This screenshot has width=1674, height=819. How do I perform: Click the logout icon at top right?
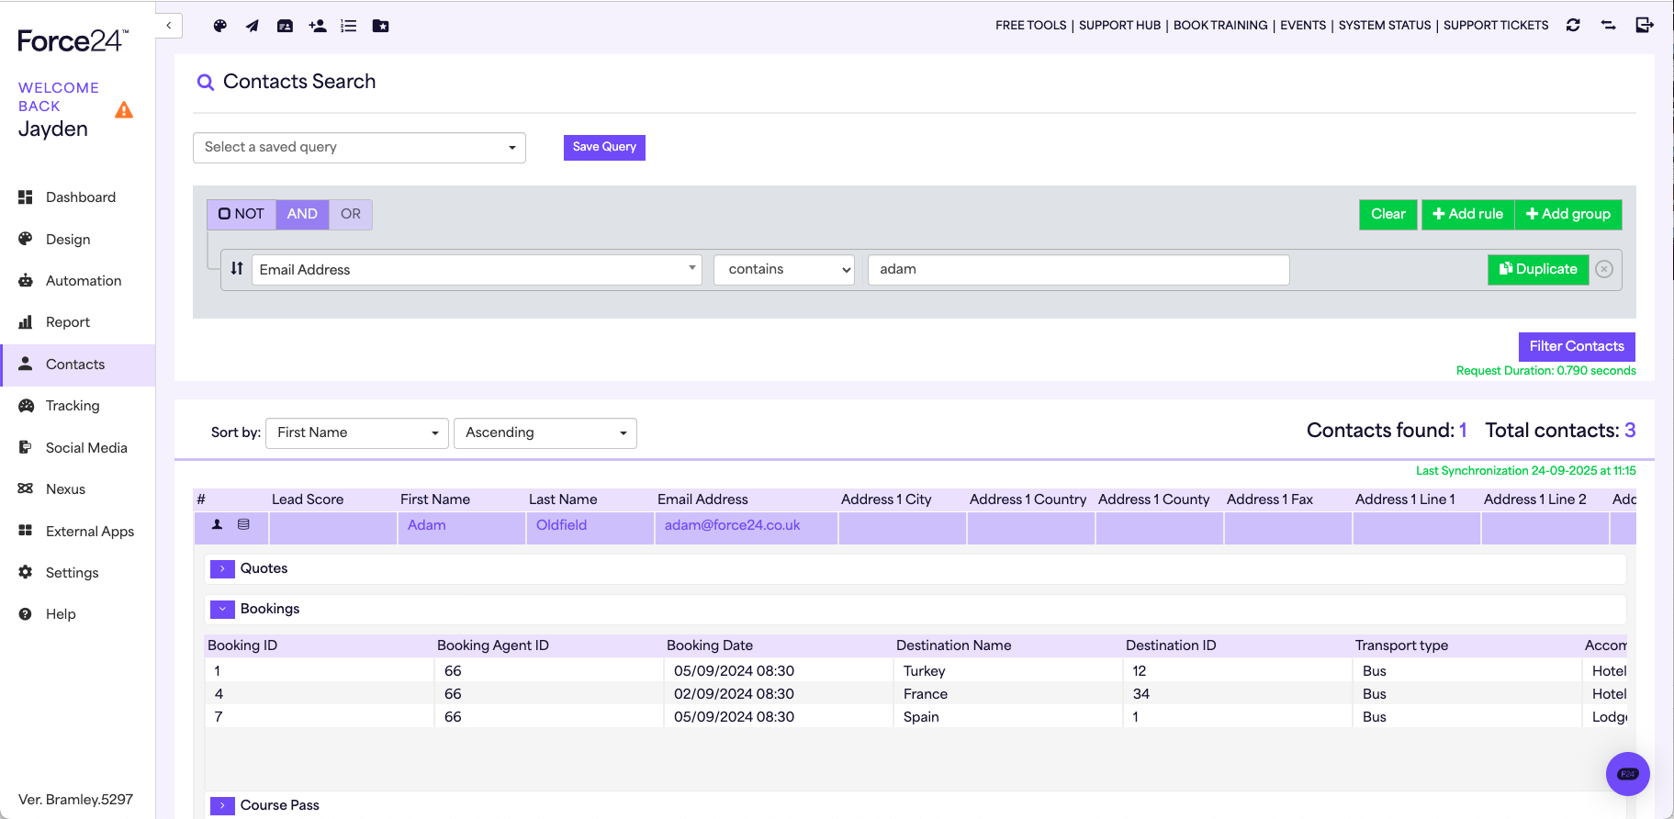tap(1645, 26)
